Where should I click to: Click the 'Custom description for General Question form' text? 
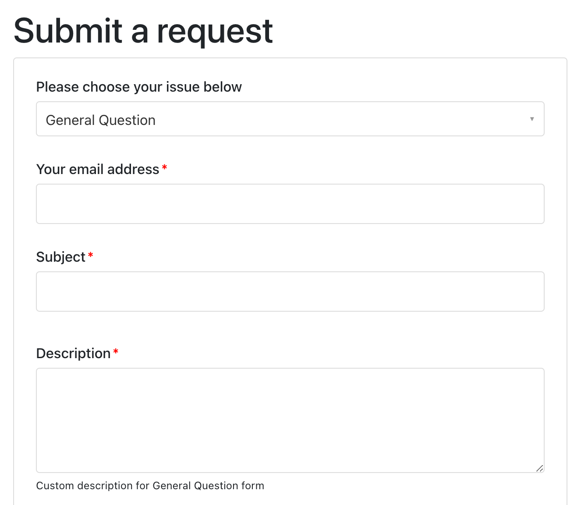150,486
